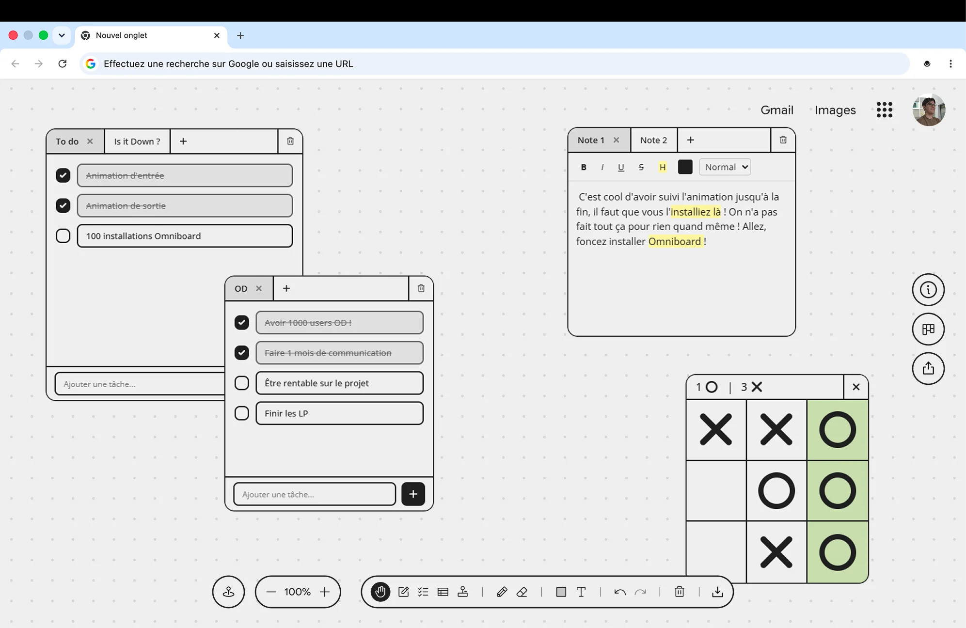Uncheck the Animation d'entrée task

pos(63,175)
